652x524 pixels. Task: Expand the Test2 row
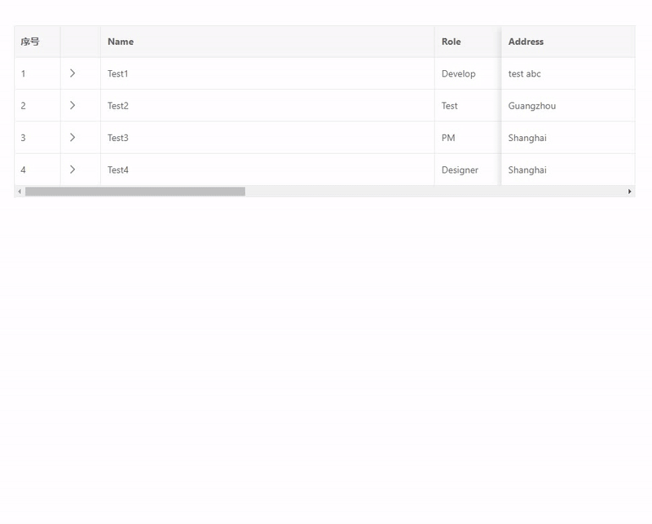pyautogui.click(x=73, y=105)
